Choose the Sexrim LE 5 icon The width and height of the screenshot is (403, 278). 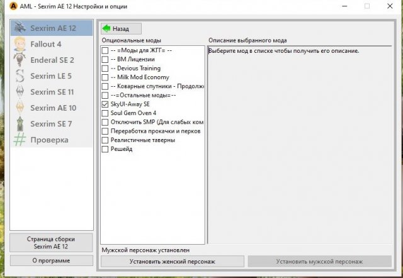point(20,76)
